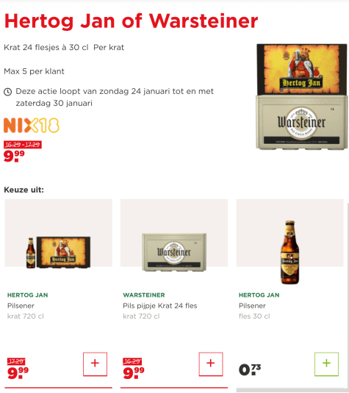
Task: Add Hertog Jan Pilsener fles to cart
Action: (x=326, y=364)
